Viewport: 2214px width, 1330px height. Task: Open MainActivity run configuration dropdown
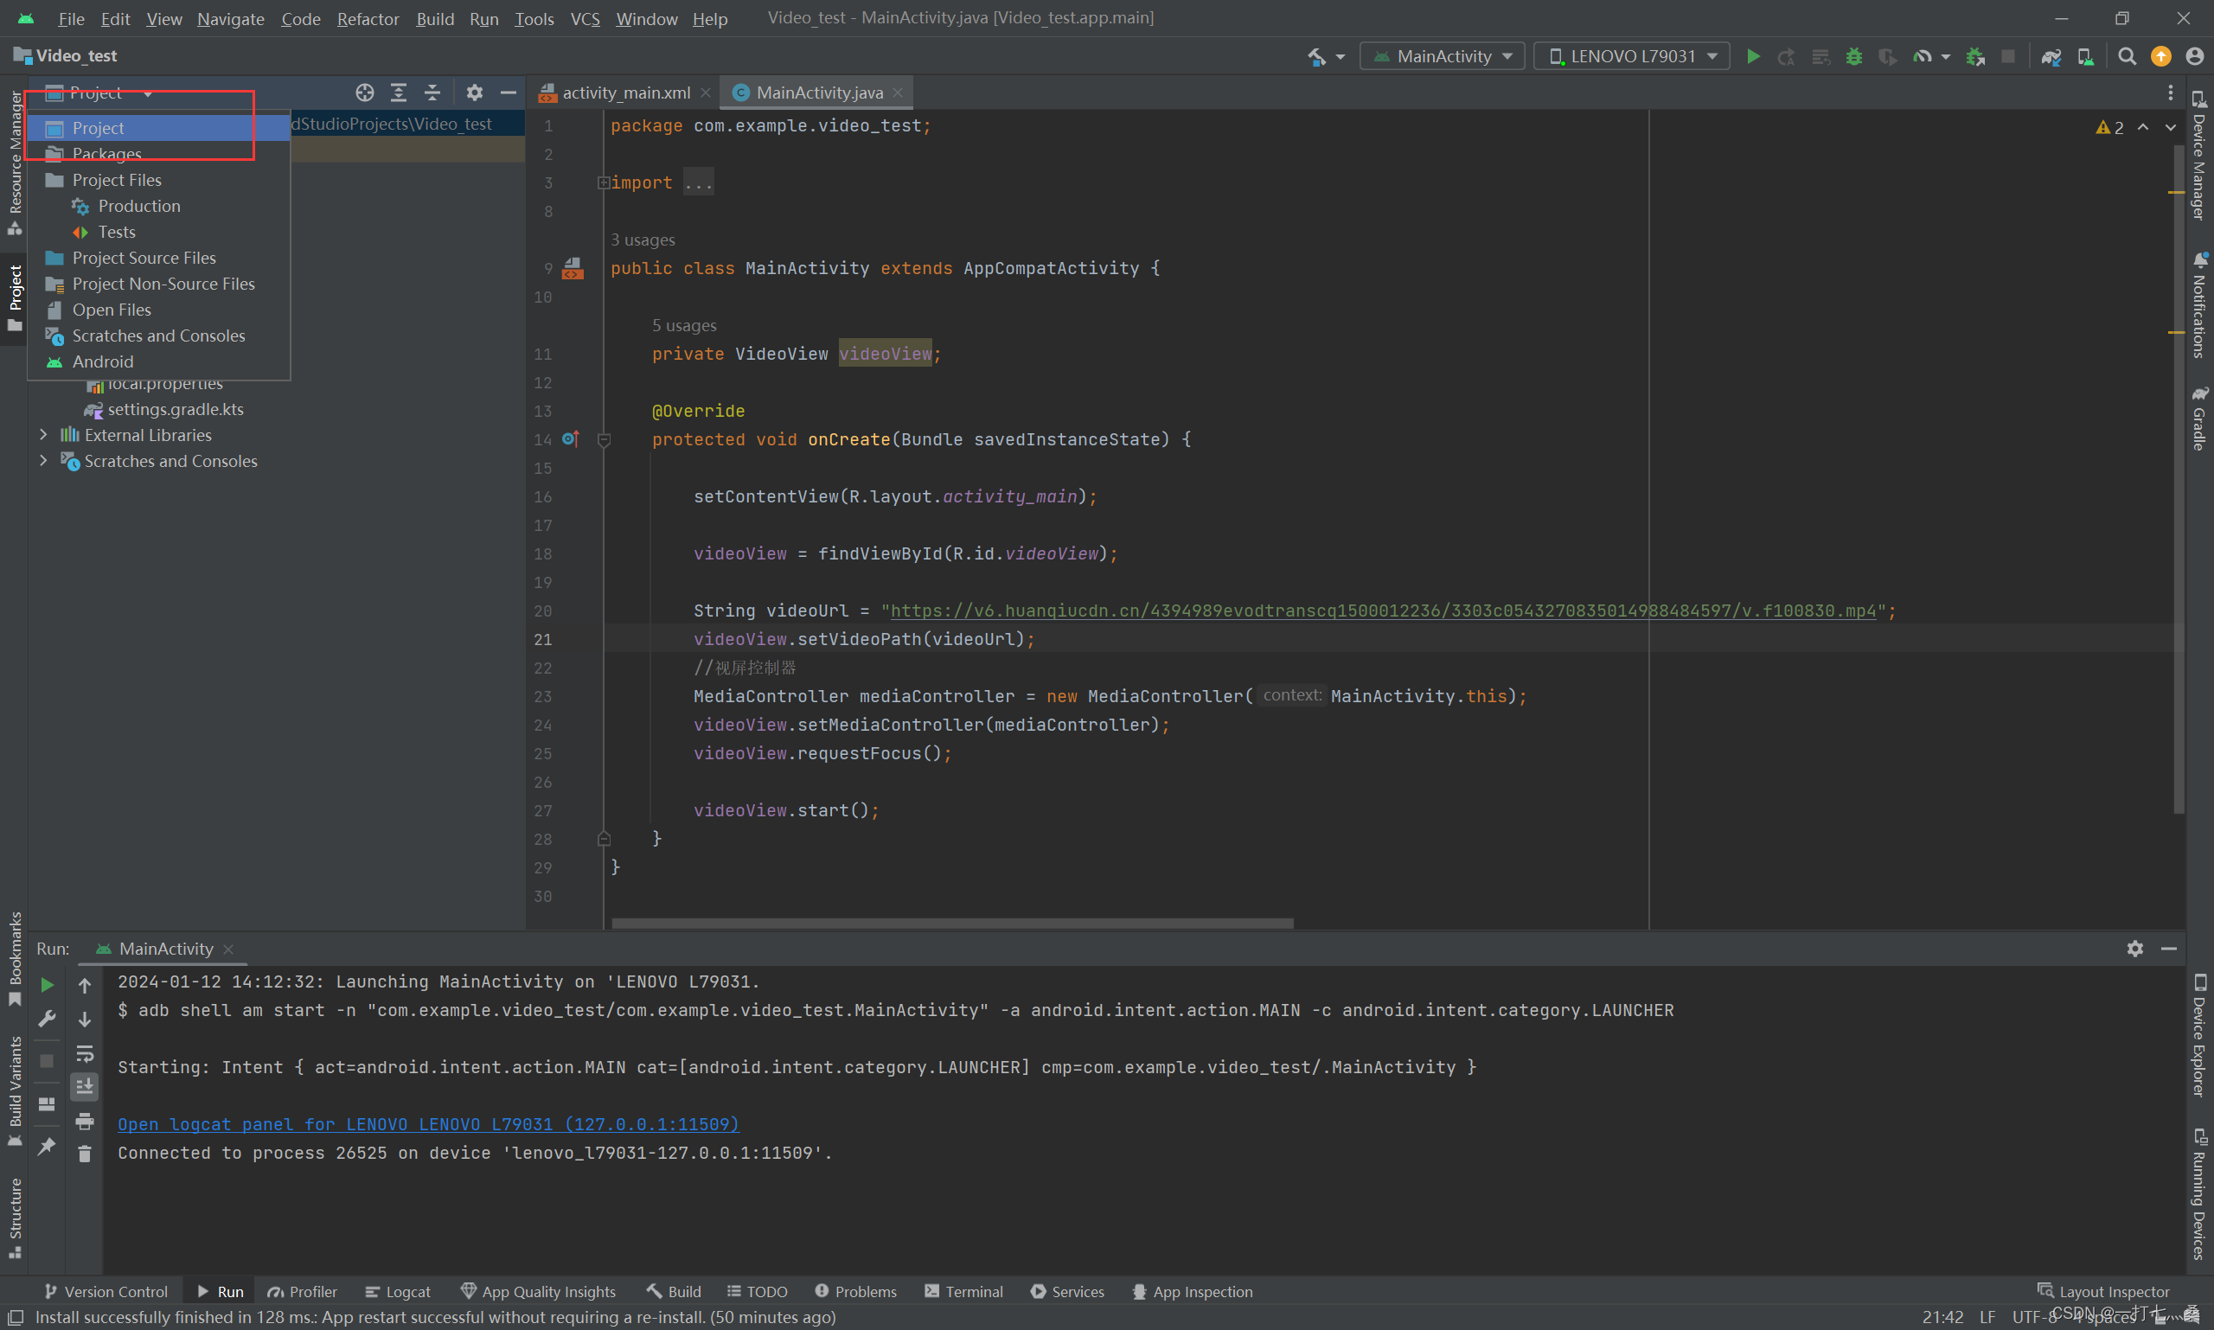1443,56
